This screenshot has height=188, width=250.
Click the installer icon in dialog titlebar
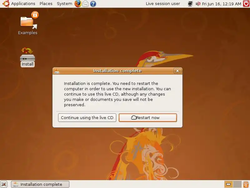pyautogui.click(x=57, y=71)
